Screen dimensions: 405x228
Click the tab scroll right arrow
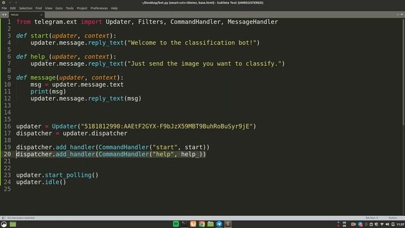6,15
